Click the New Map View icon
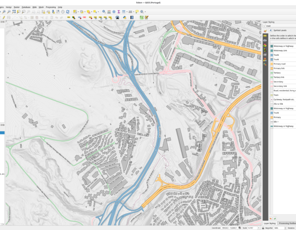Image resolution: width=296 pixels, height=230 pixels. point(43,12)
